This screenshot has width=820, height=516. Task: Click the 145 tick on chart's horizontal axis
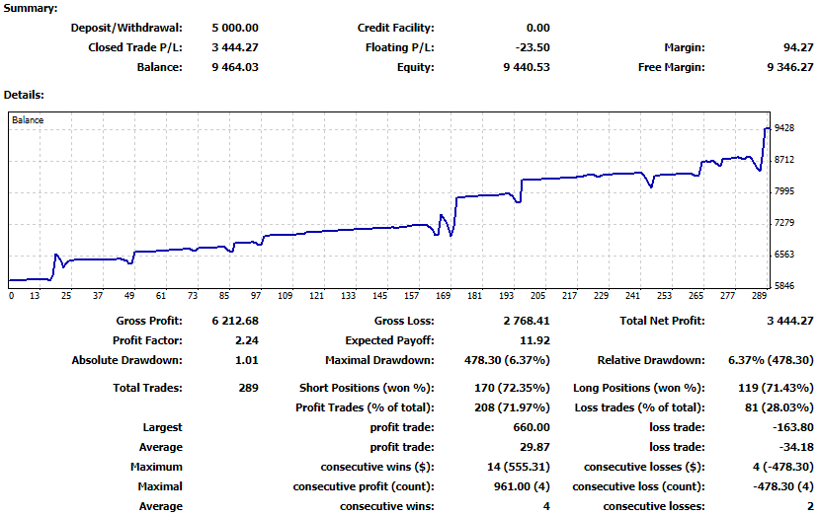pos(380,296)
